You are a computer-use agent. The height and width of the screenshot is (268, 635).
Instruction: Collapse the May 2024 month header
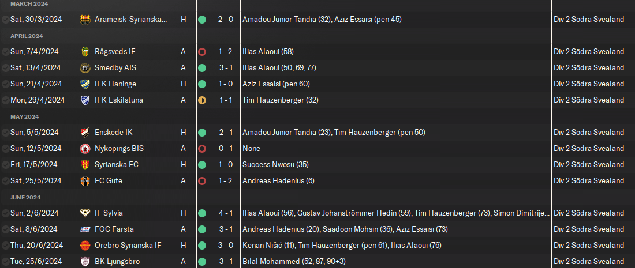[23, 116]
